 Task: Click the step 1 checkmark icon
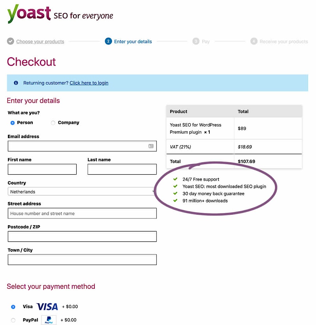[10, 41]
